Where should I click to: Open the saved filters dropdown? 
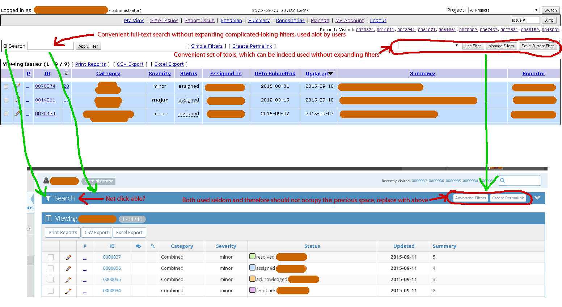(x=429, y=46)
